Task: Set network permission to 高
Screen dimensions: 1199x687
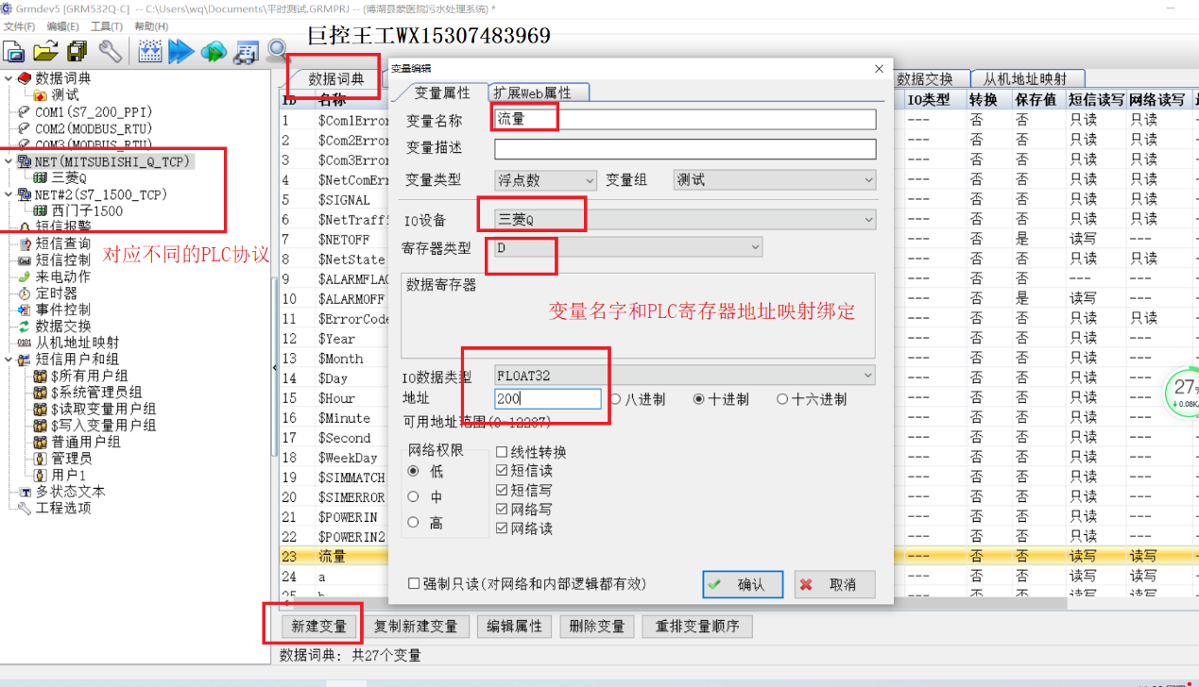Action: point(413,523)
